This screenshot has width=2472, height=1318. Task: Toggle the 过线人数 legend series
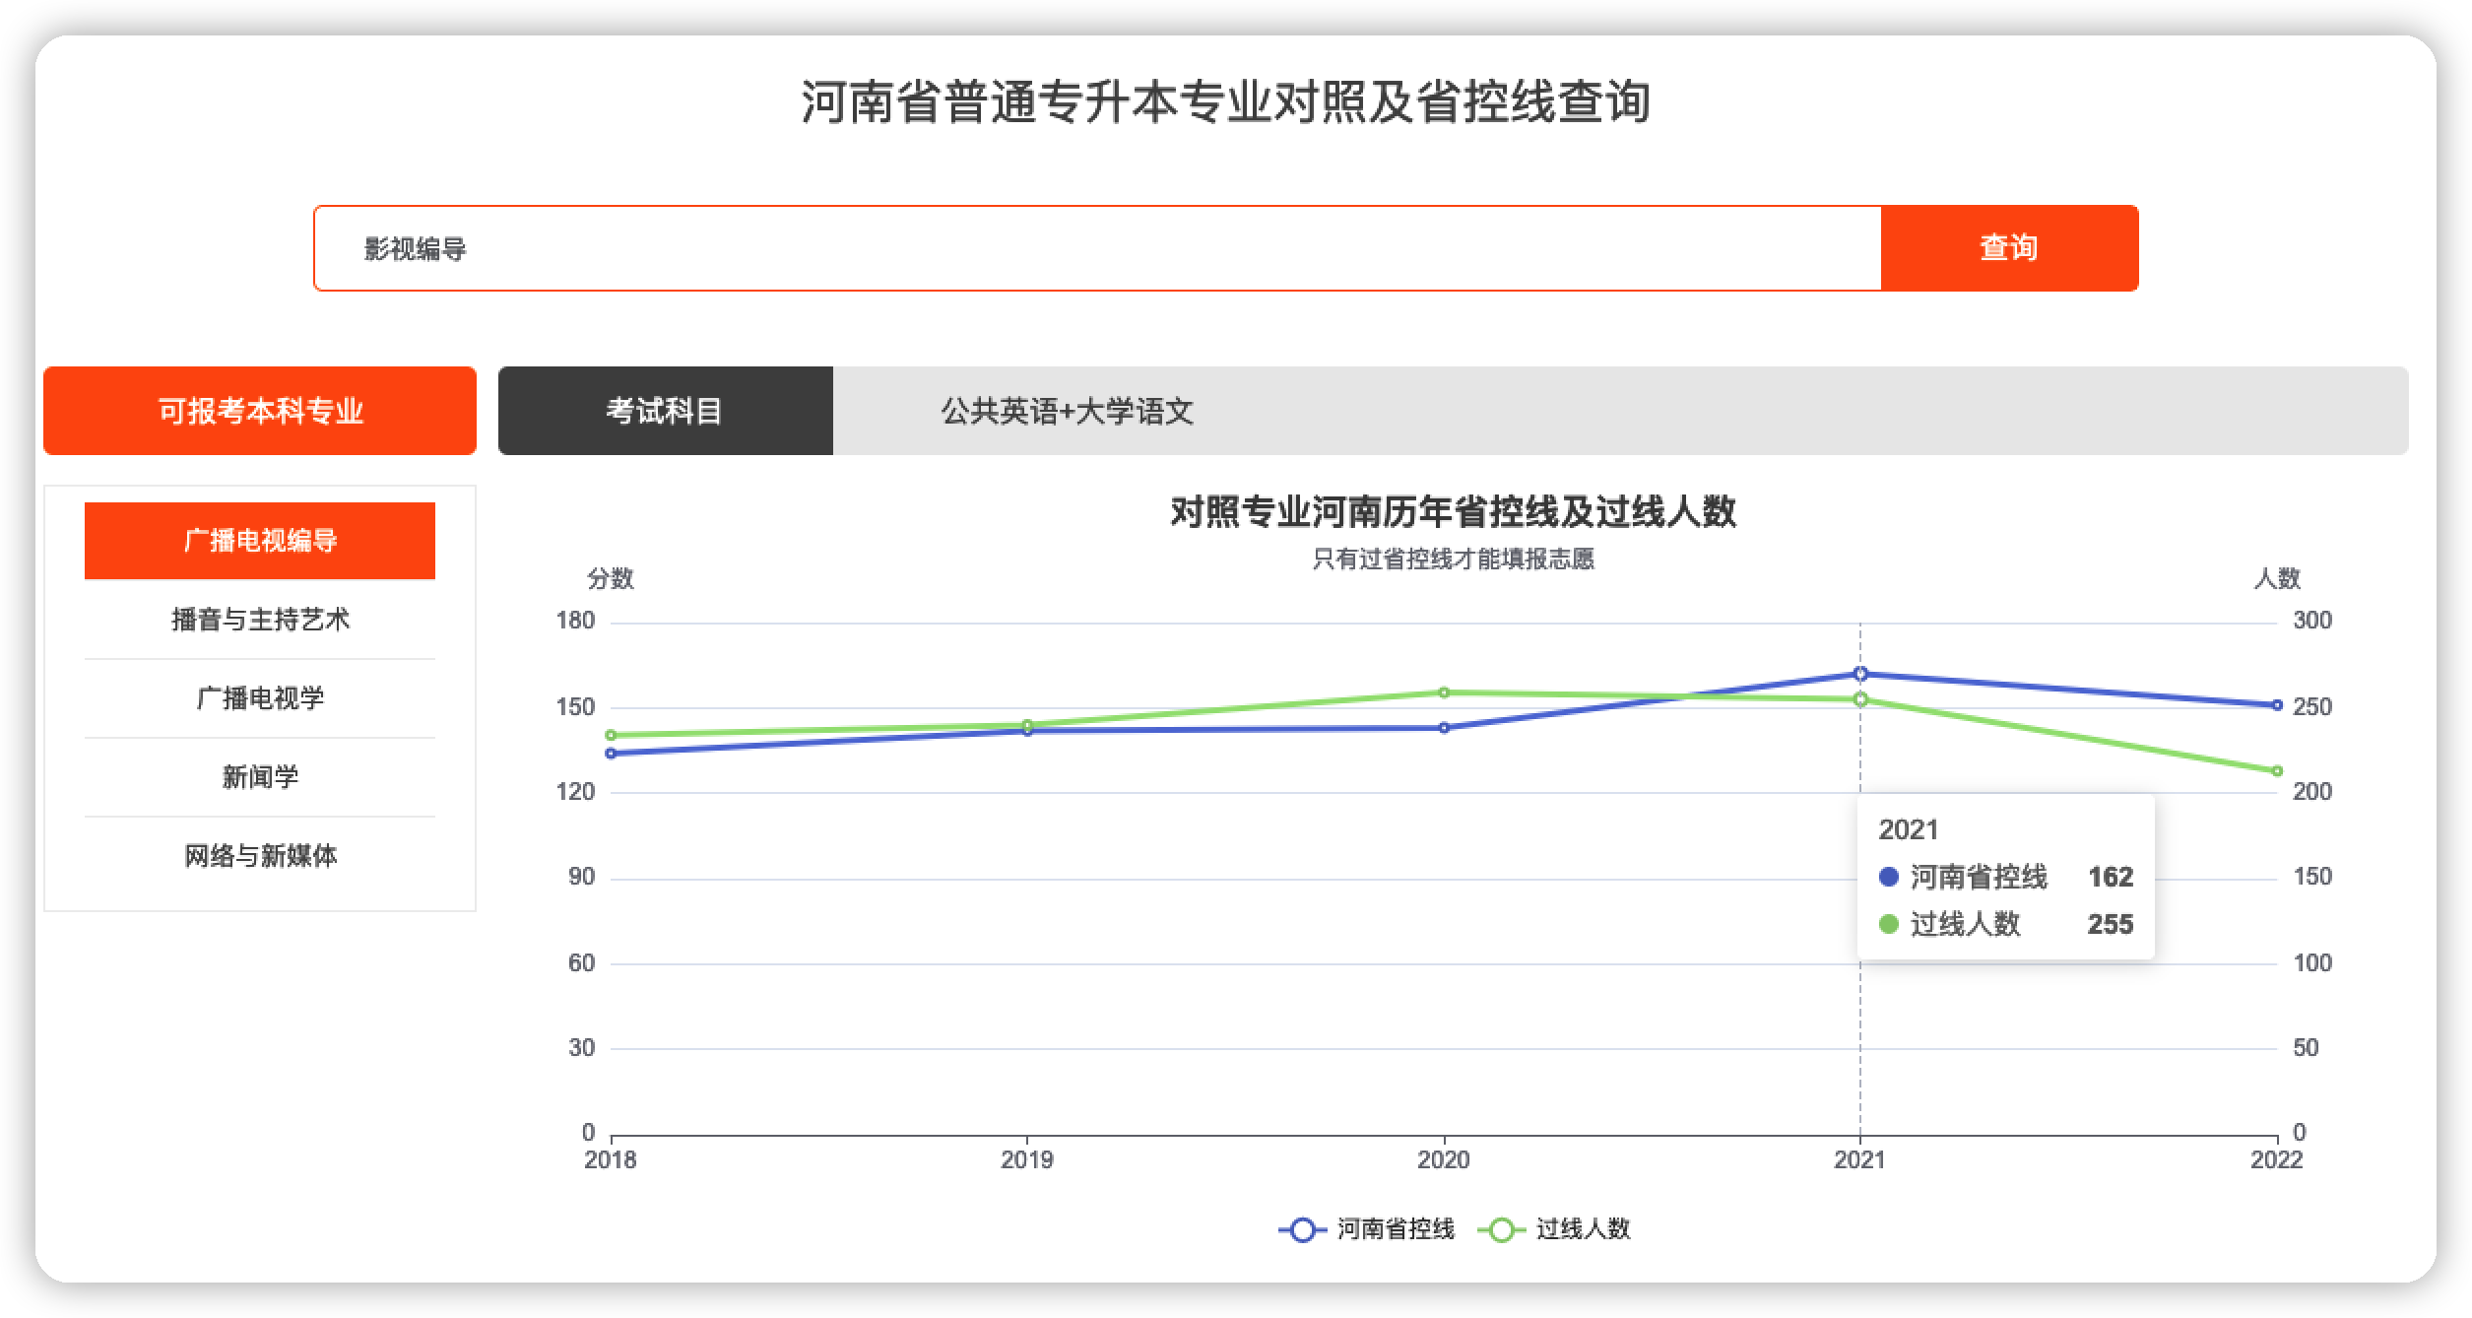tap(1556, 1229)
